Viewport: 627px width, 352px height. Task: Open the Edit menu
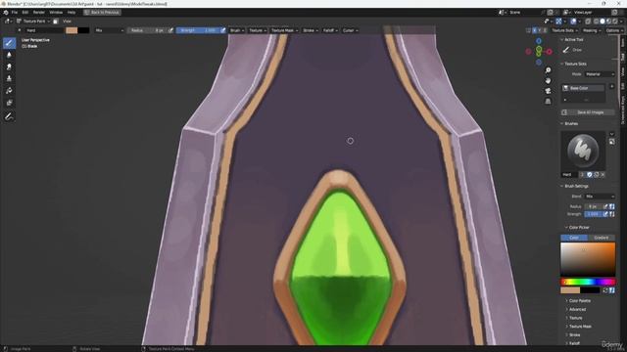25,13
